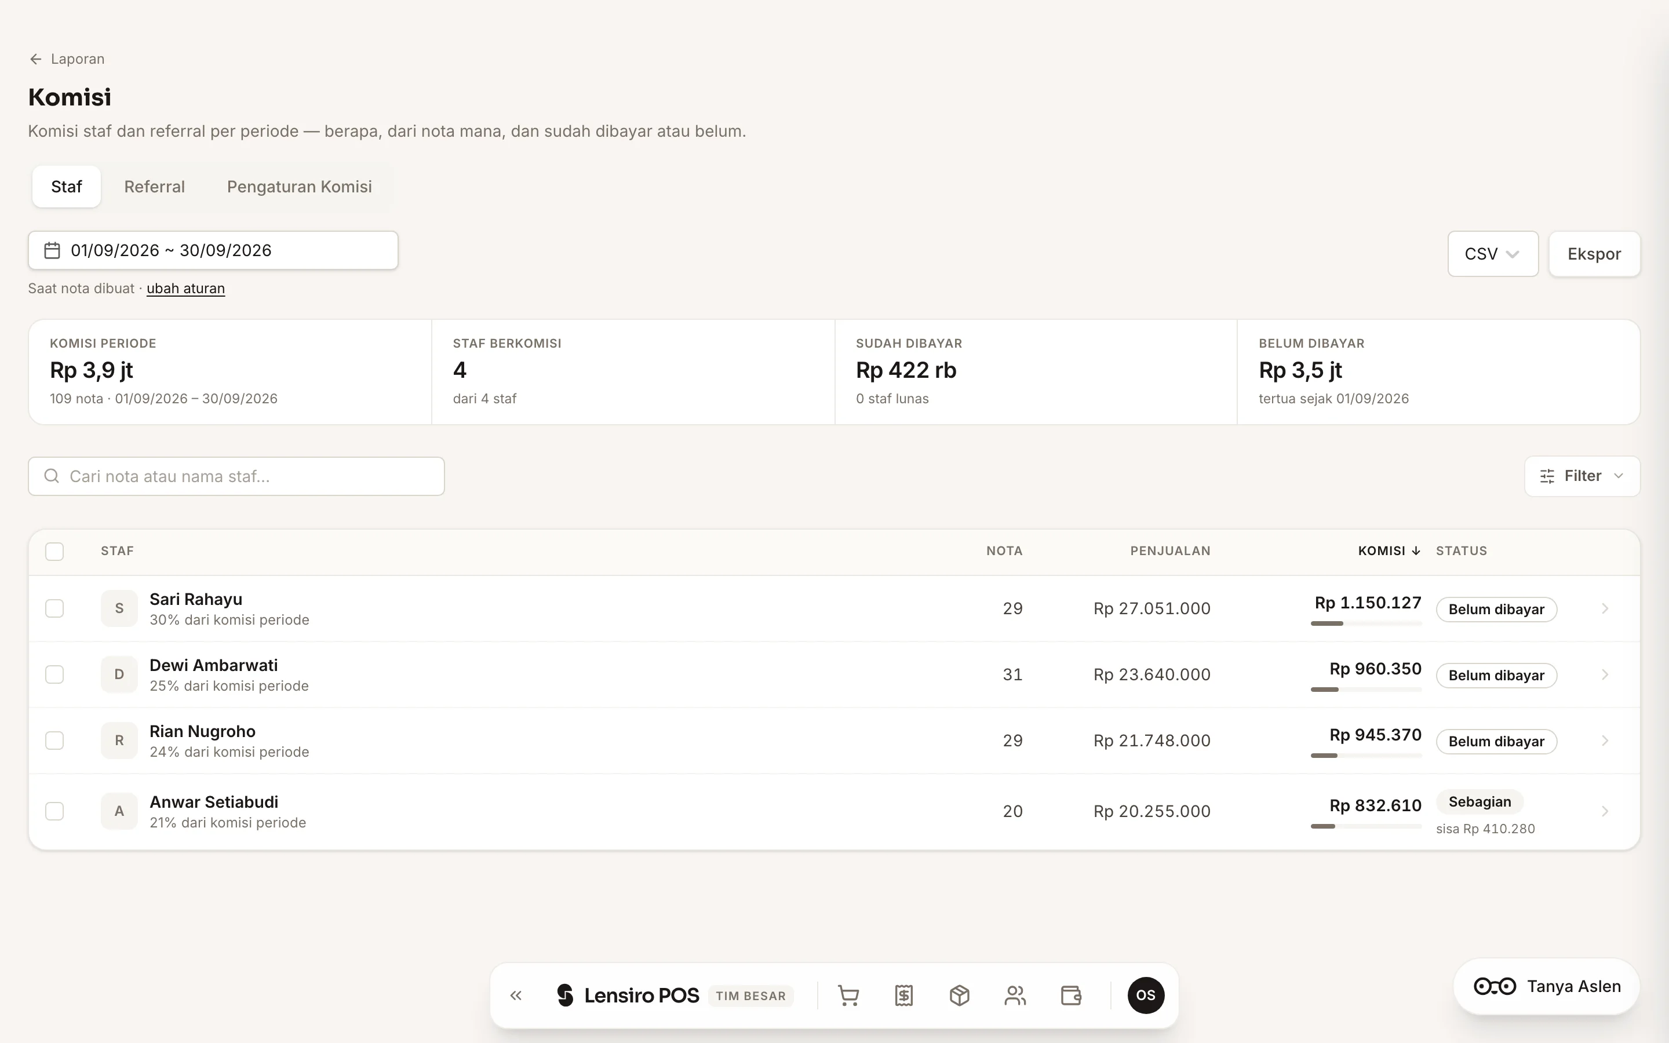Image resolution: width=1669 pixels, height=1043 pixels.
Task: Click Rian Nugroho's R avatar
Action: pyautogui.click(x=119, y=740)
